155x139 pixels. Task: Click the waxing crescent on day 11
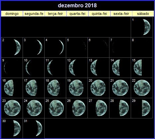50,67
